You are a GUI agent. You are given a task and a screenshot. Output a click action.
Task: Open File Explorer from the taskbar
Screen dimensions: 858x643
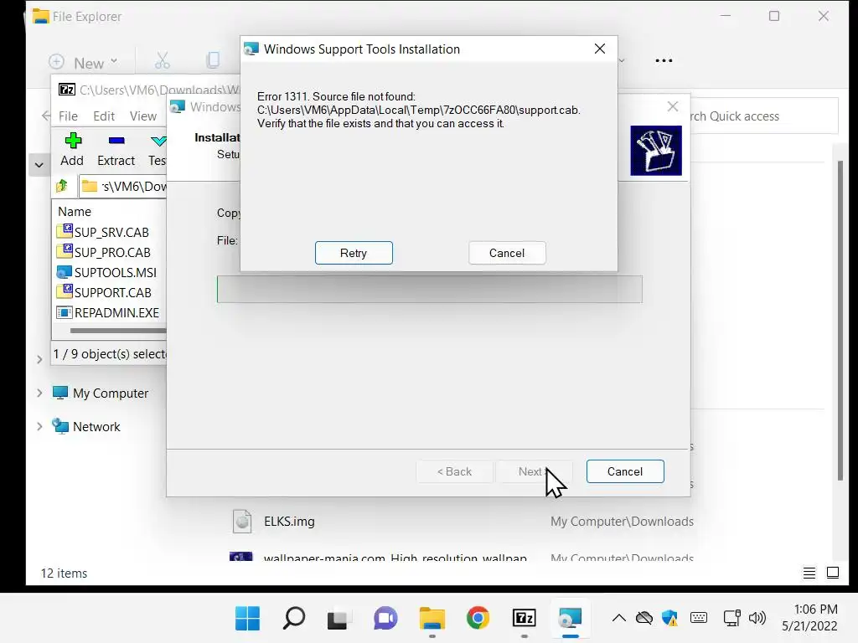pyautogui.click(x=432, y=619)
